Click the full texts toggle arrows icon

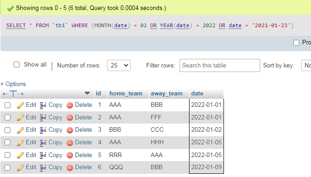(x=13, y=94)
